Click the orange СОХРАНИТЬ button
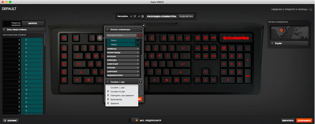 click(x=304, y=121)
